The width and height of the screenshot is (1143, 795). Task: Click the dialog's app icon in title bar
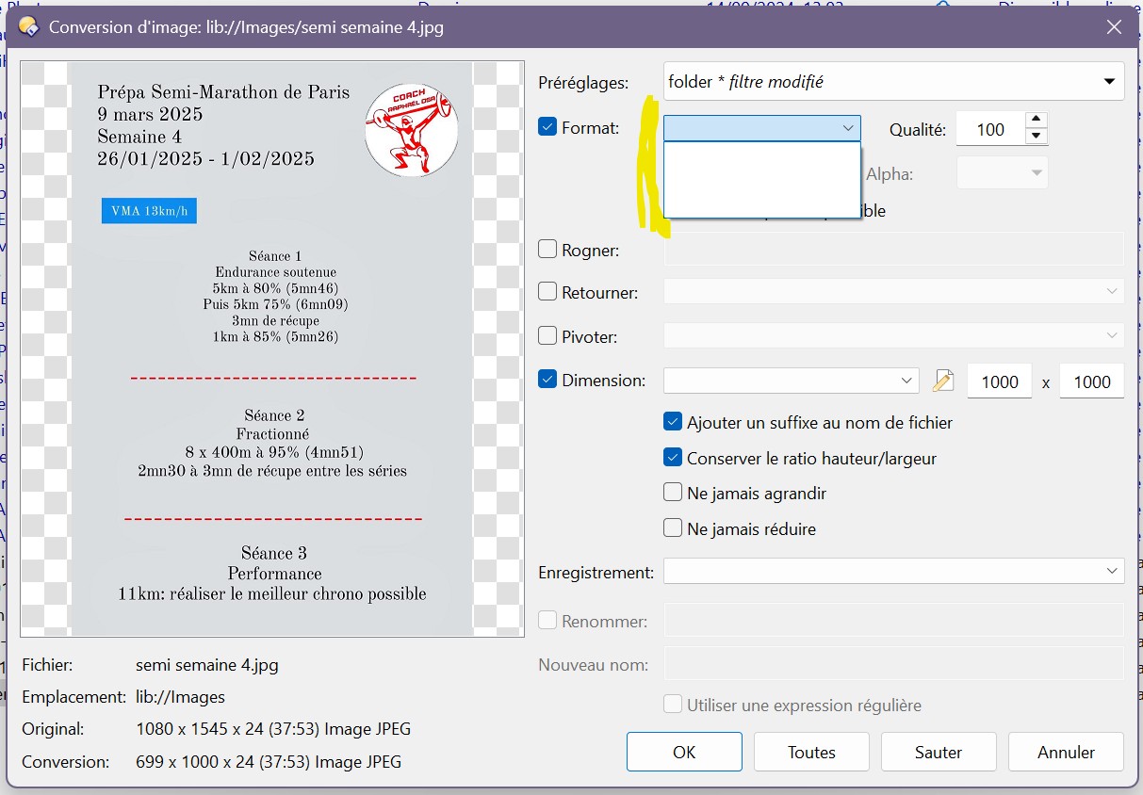(28, 26)
